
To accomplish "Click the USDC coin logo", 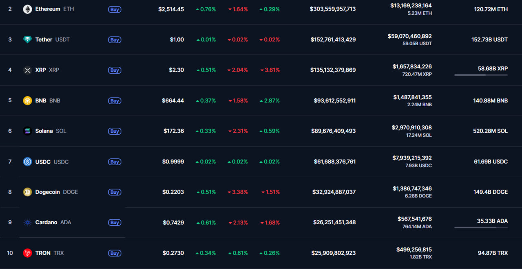I will pos(27,162).
